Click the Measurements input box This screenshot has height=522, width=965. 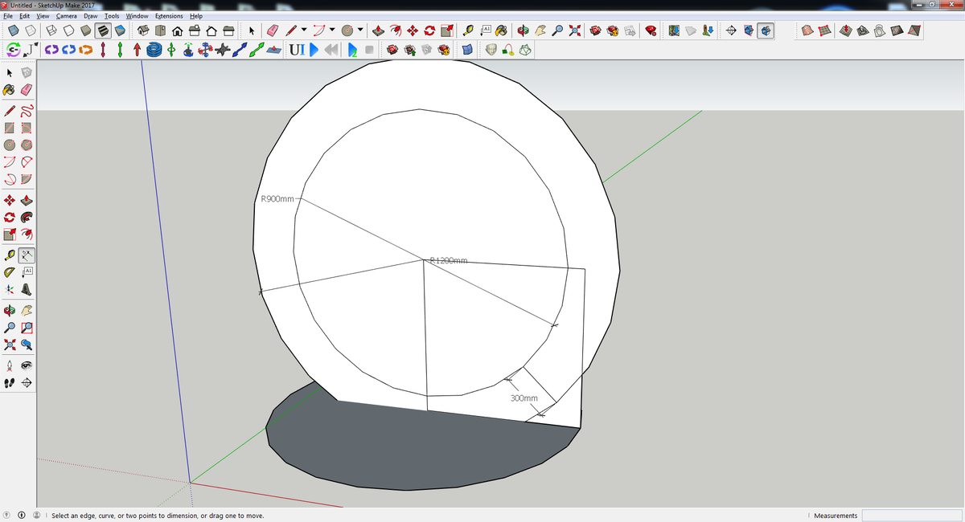pyautogui.click(x=911, y=515)
